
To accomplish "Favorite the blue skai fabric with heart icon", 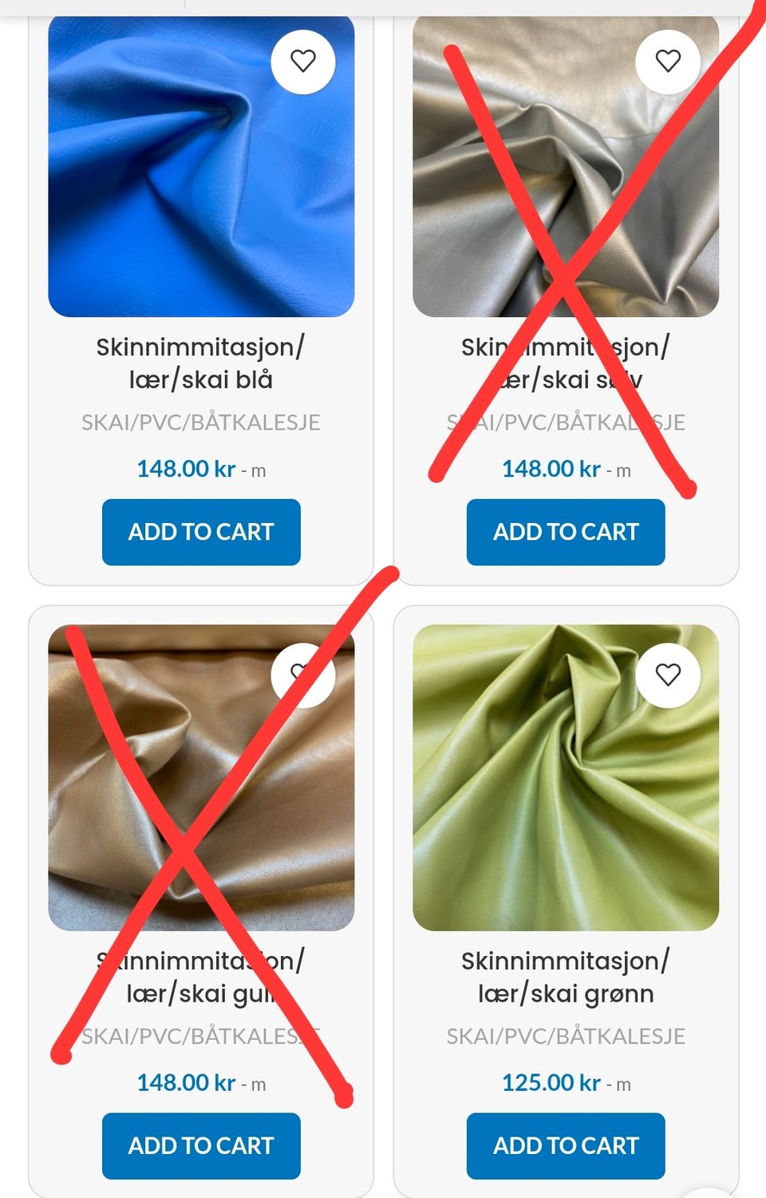I will [x=303, y=61].
